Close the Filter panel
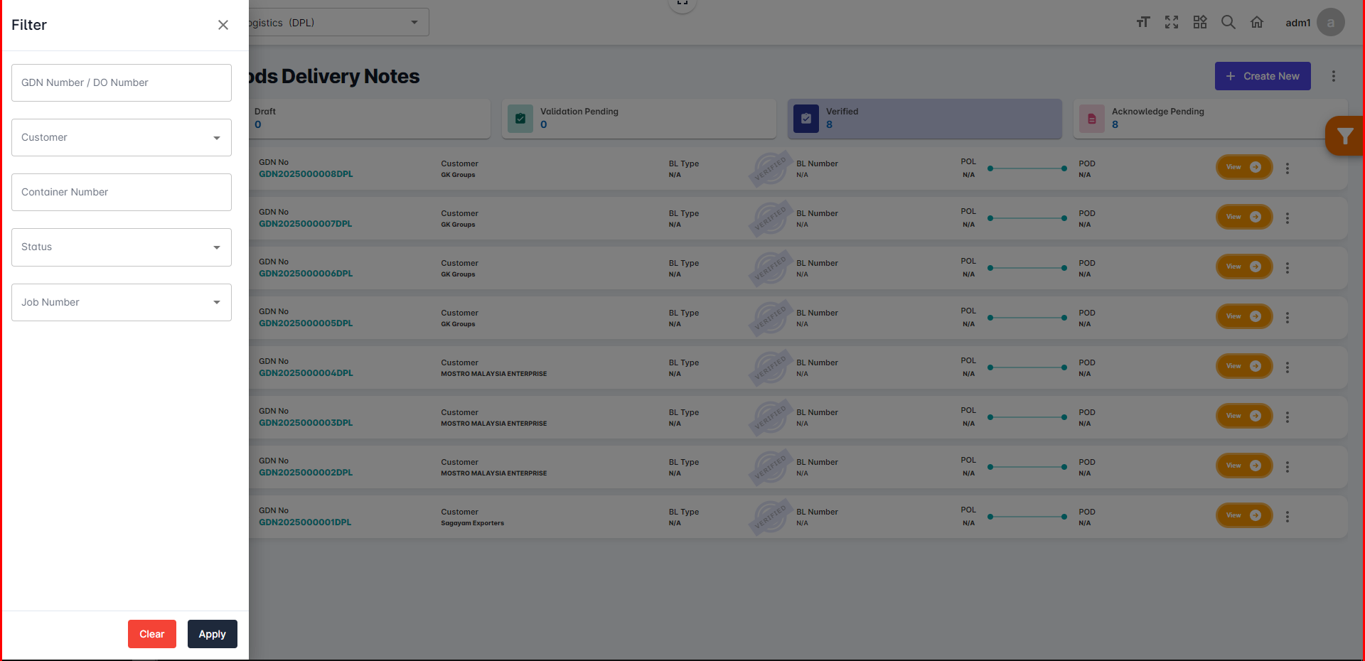Screen dimensions: 1365x661 pos(223,25)
